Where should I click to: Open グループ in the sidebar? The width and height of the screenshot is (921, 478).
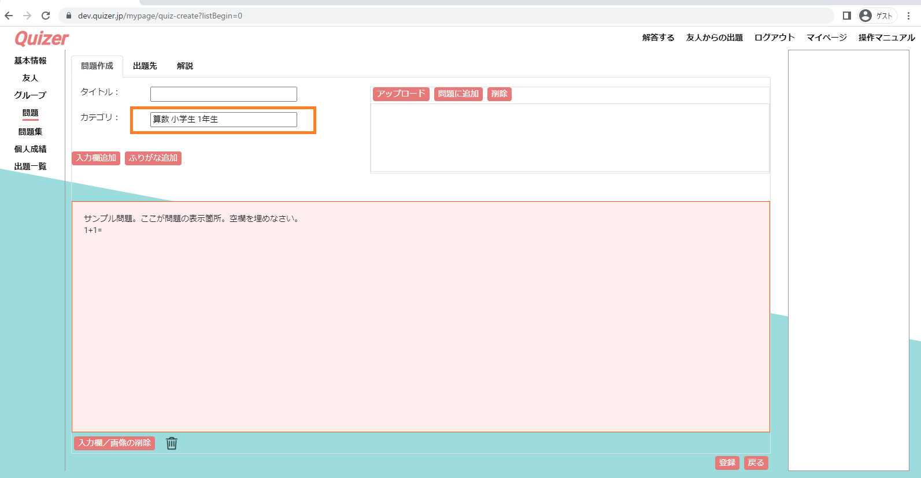[x=31, y=95]
